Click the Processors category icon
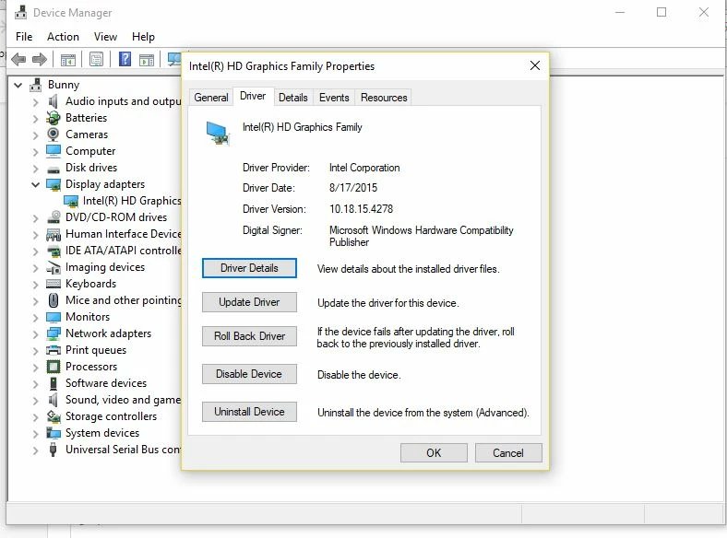Viewport: 727px width, 538px height. coord(54,367)
